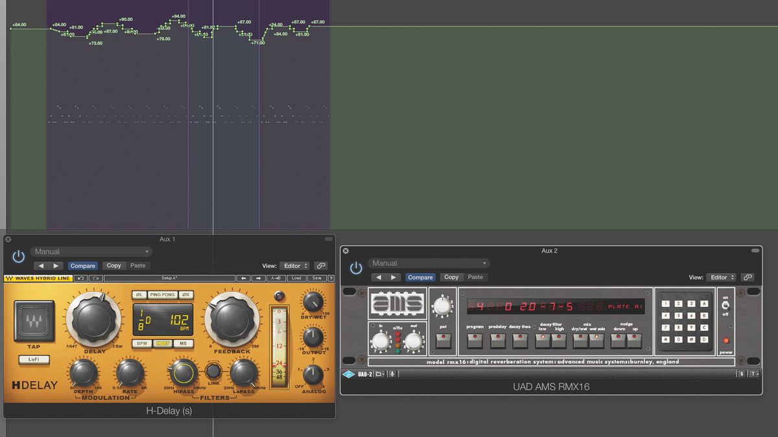Open Waves help via the question mark icon
778x437 pixels.
pyautogui.click(x=332, y=277)
